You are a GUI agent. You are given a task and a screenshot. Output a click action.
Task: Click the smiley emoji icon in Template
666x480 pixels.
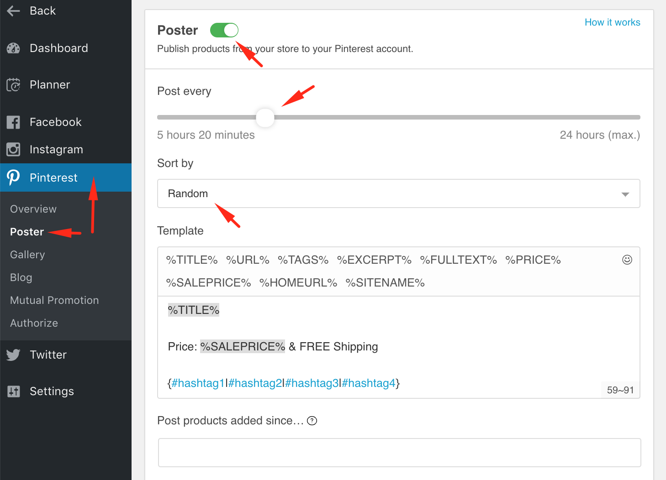point(627,260)
